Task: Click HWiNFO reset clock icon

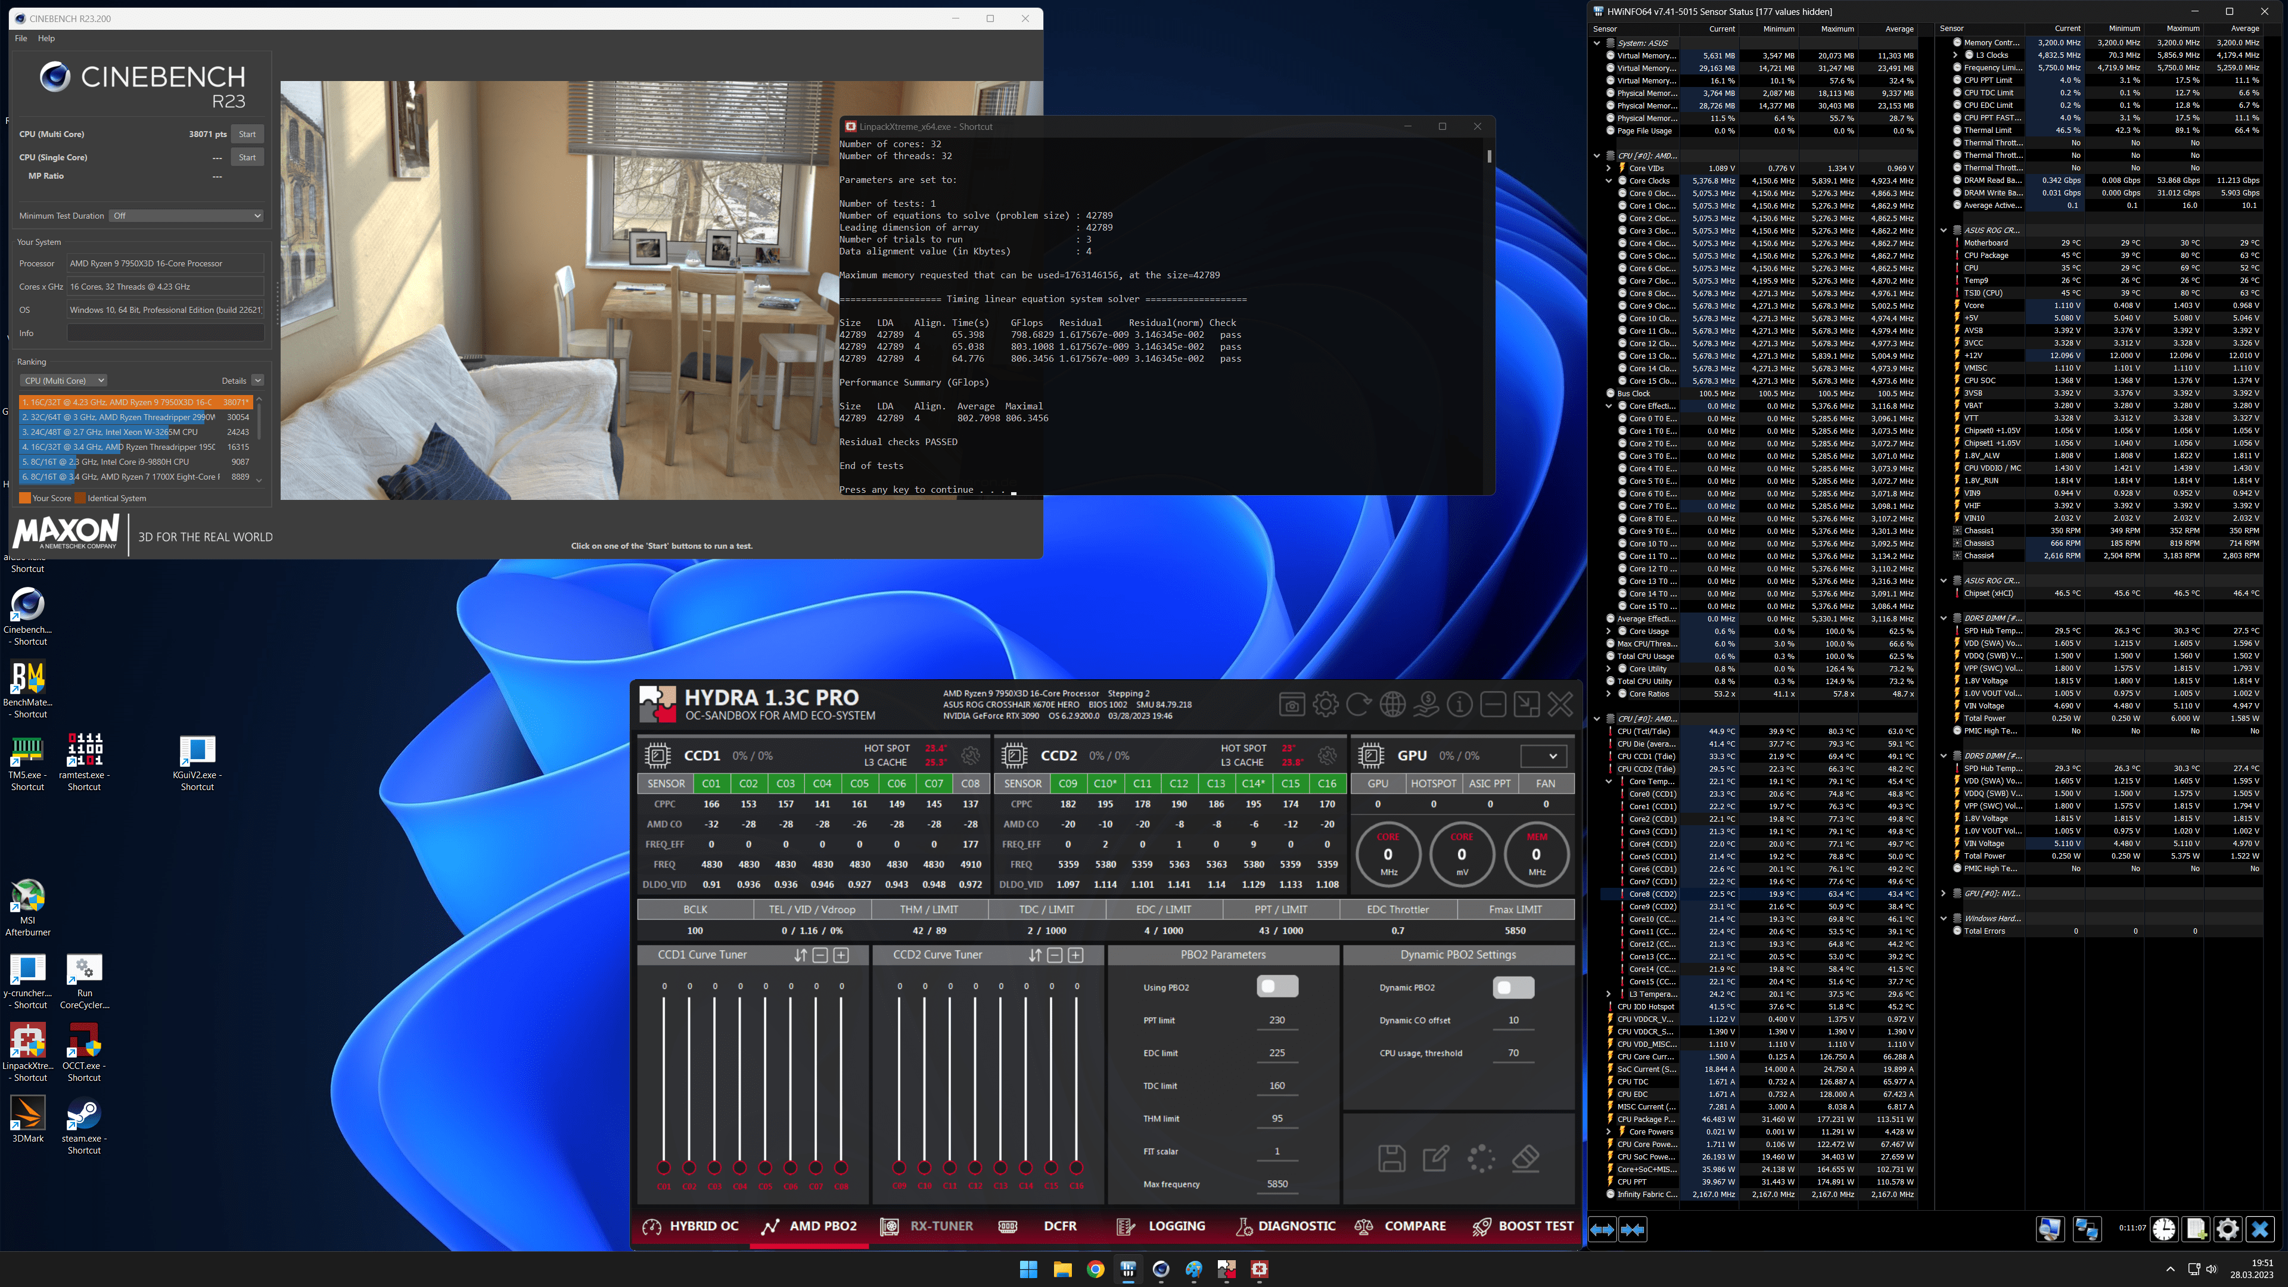Action: (2163, 1229)
